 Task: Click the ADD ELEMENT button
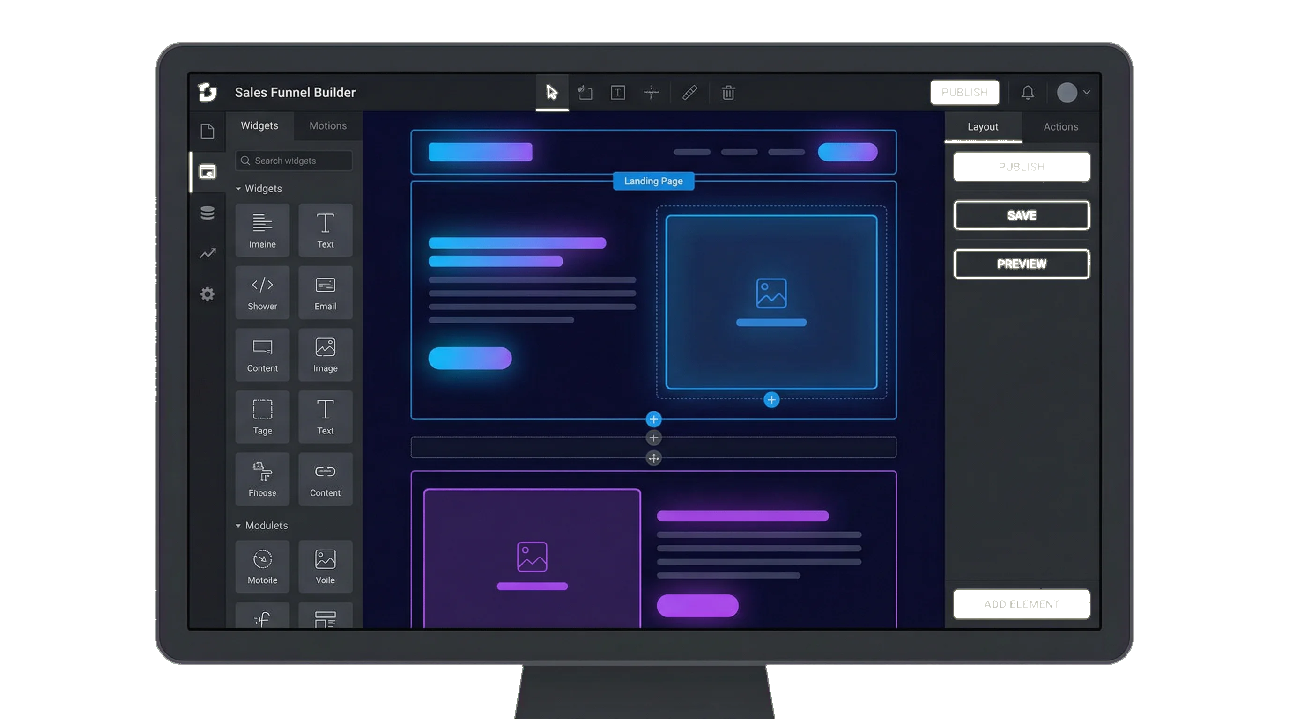[1021, 604]
